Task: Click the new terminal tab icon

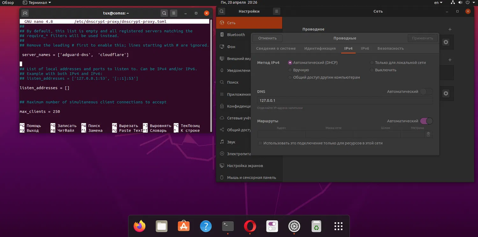Action: 25,13
